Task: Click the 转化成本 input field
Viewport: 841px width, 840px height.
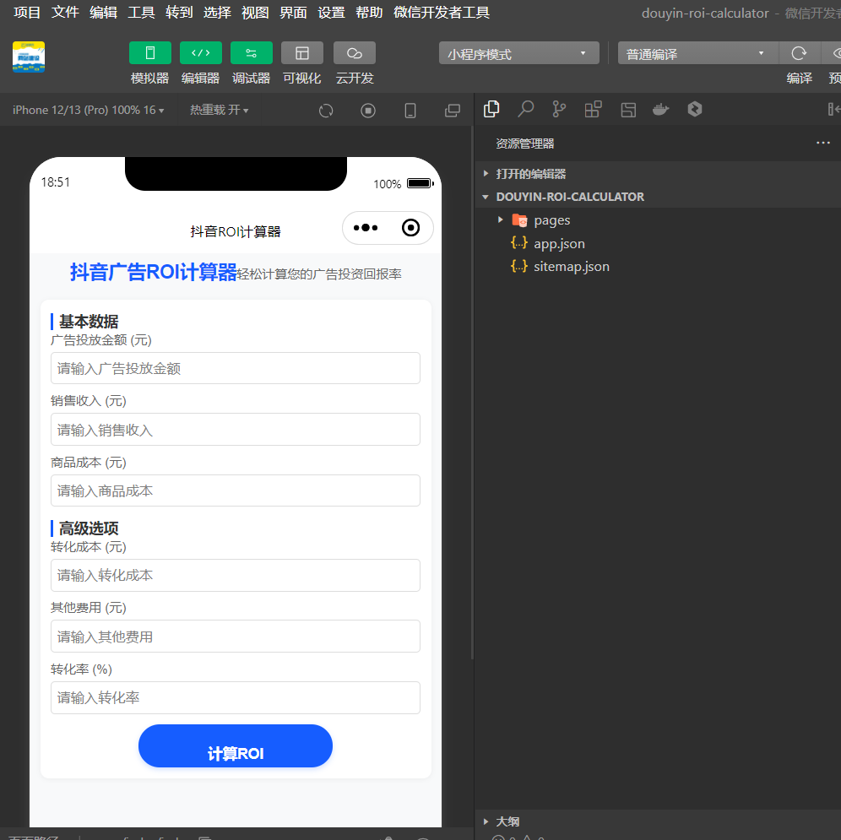Action: [236, 575]
